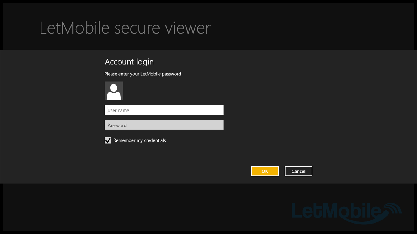Uncheck Remember my credentials checkbox
Viewport: 417px width, 234px height.
[108, 140]
